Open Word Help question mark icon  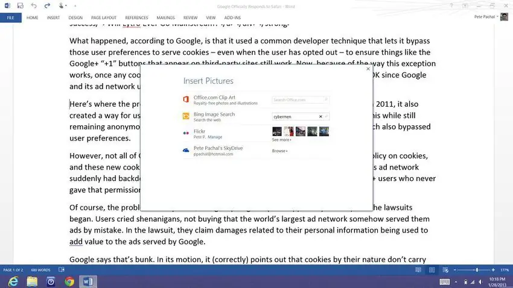451,5
